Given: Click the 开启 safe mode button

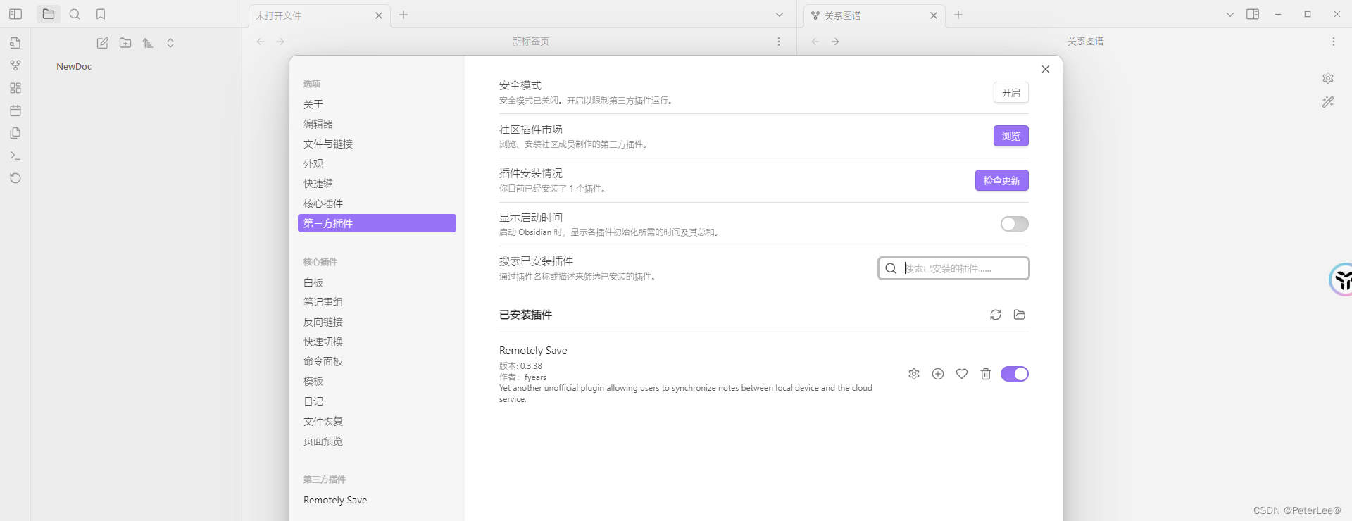Looking at the screenshot, I should pyautogui.click(x=1011, y=92).
